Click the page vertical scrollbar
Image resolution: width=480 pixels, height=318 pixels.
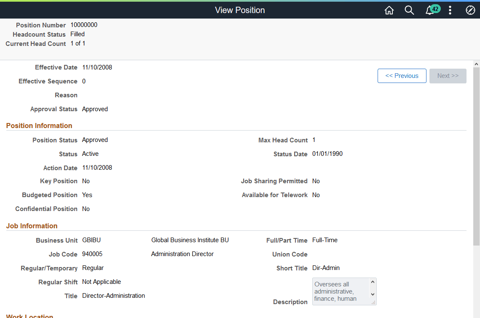point(476,168)
